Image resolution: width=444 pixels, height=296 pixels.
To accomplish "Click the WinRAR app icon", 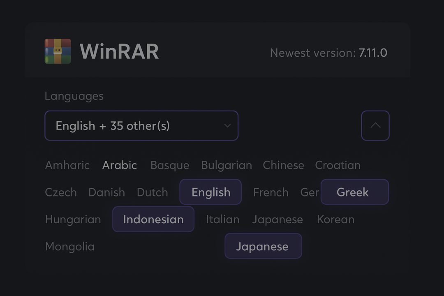I will (x=58, y=51).
